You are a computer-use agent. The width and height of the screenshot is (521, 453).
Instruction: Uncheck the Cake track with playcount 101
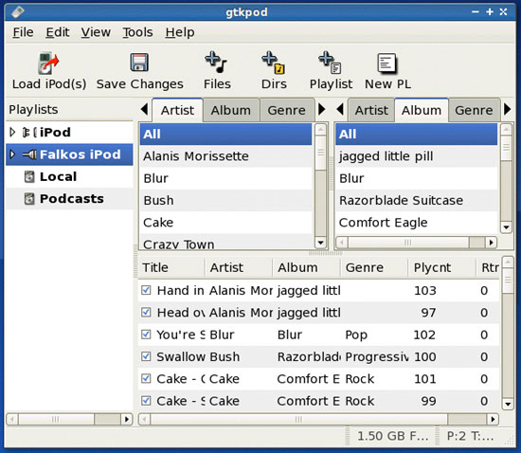click(x=146, y=378)
